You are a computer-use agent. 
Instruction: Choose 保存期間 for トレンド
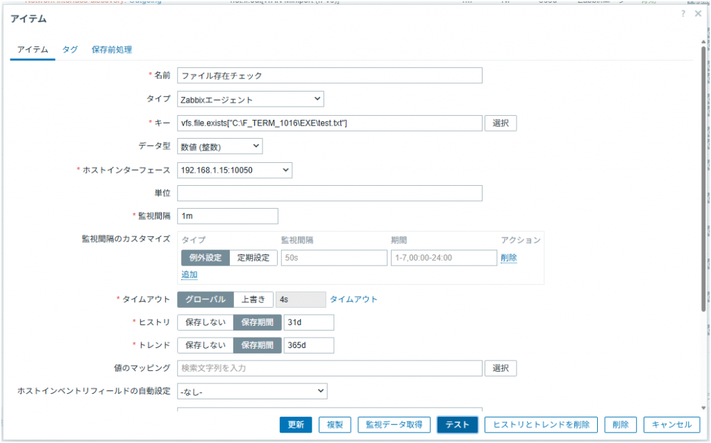point(258,345)
